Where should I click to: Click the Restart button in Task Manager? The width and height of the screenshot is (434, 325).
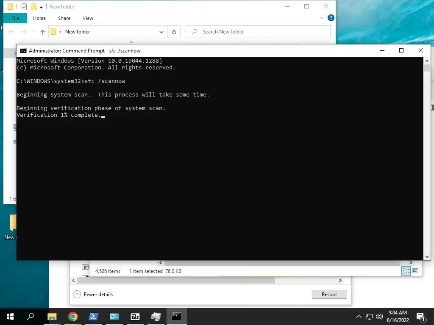click(329, 295)
